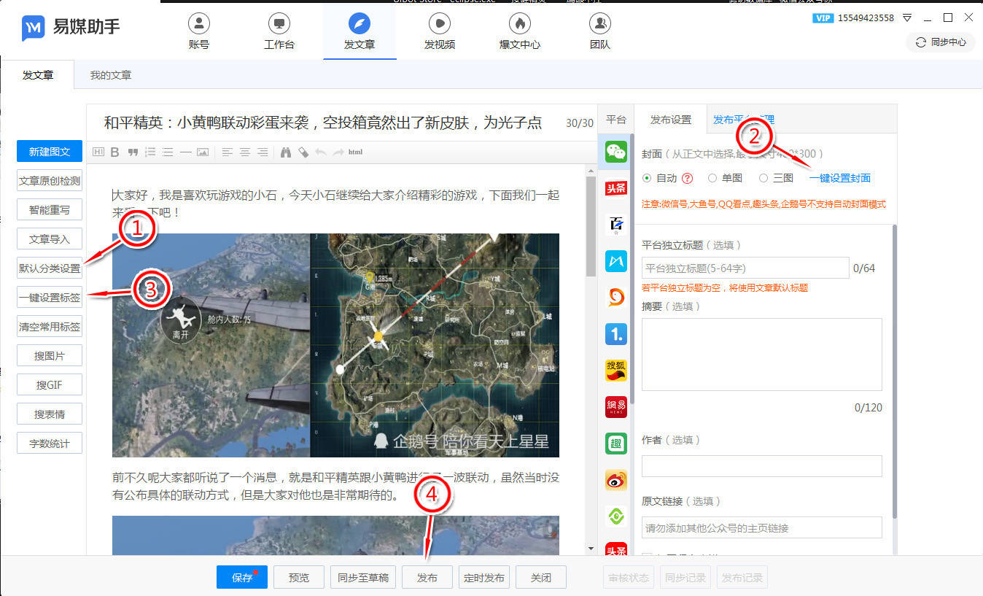Viewport: 983px width, 596px height.
Task: Select the blue M platform icon
Action: click(x=616, y=261)
